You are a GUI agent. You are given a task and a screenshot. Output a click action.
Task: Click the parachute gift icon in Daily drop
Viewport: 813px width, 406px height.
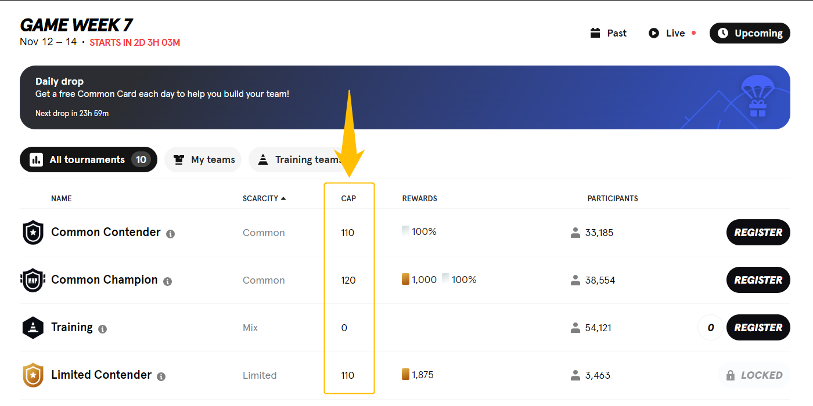click(757, 96)
